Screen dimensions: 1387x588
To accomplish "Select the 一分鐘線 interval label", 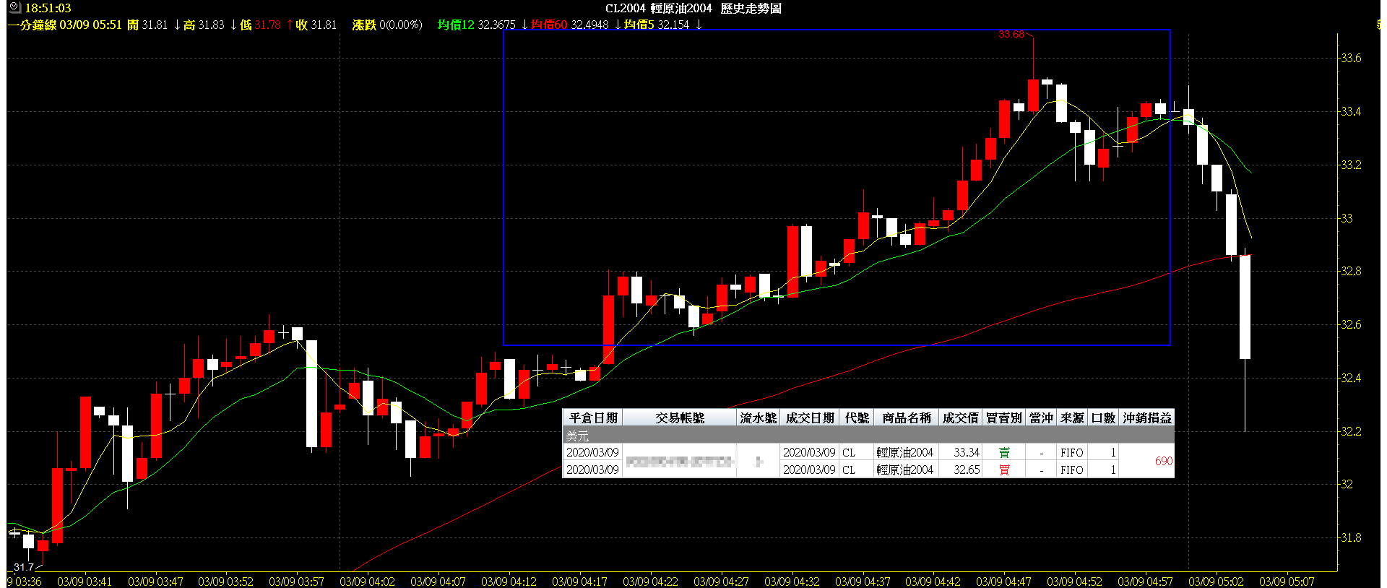I will 32,25.
